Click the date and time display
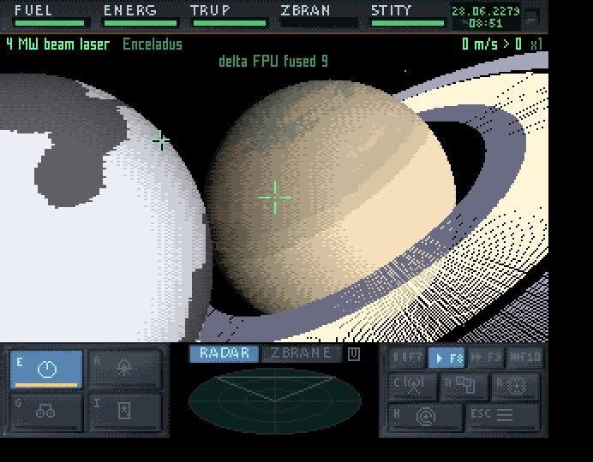593x462 pixels. 486,17
